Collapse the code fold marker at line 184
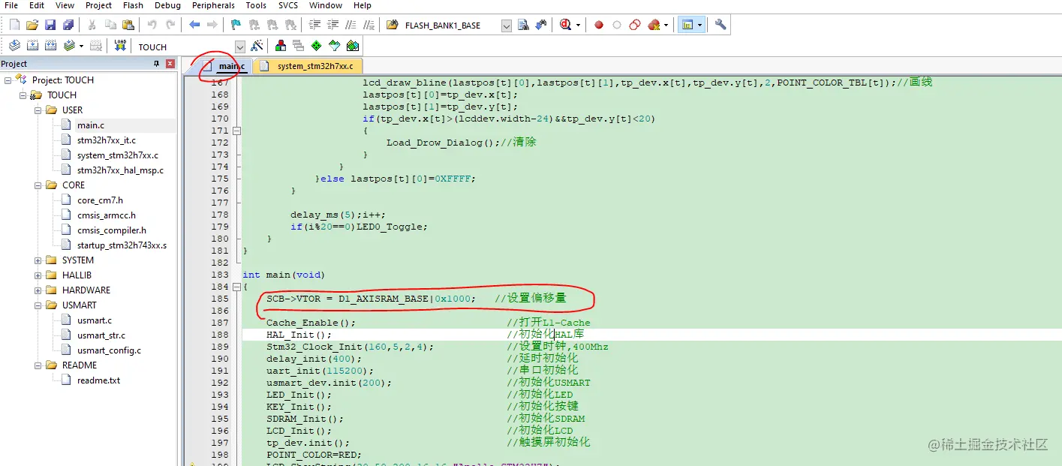 coord(236,287)
